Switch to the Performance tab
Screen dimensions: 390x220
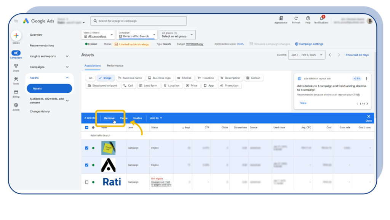click(115, 66)
